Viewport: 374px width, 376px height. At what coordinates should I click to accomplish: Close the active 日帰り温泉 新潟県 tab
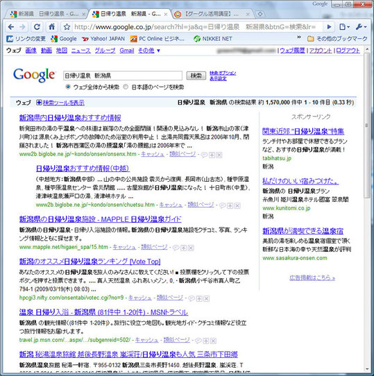[x=166, y=15]
